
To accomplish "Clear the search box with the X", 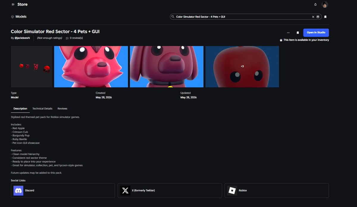I will point(313,17).
